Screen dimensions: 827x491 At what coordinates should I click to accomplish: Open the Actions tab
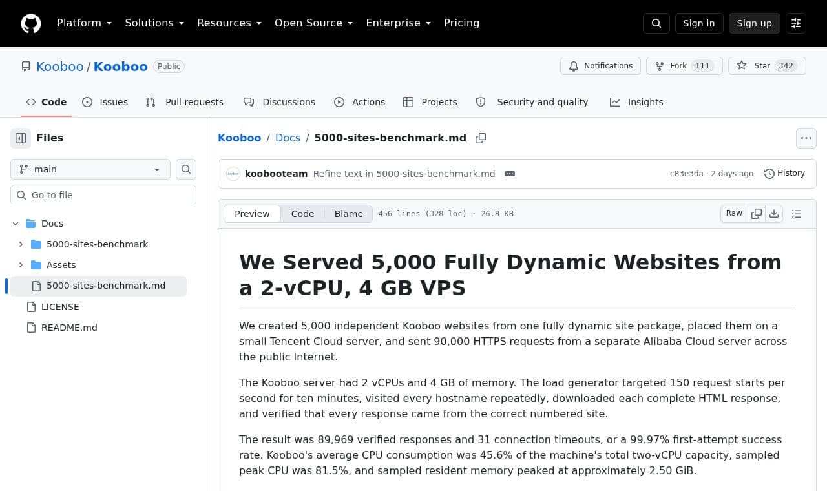(360, 102)
